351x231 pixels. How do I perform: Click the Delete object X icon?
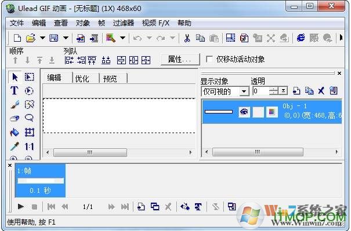[x=321, y=91]
